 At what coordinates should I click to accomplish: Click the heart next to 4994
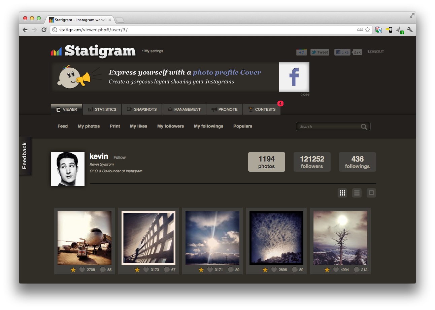(x=336, y=270)
